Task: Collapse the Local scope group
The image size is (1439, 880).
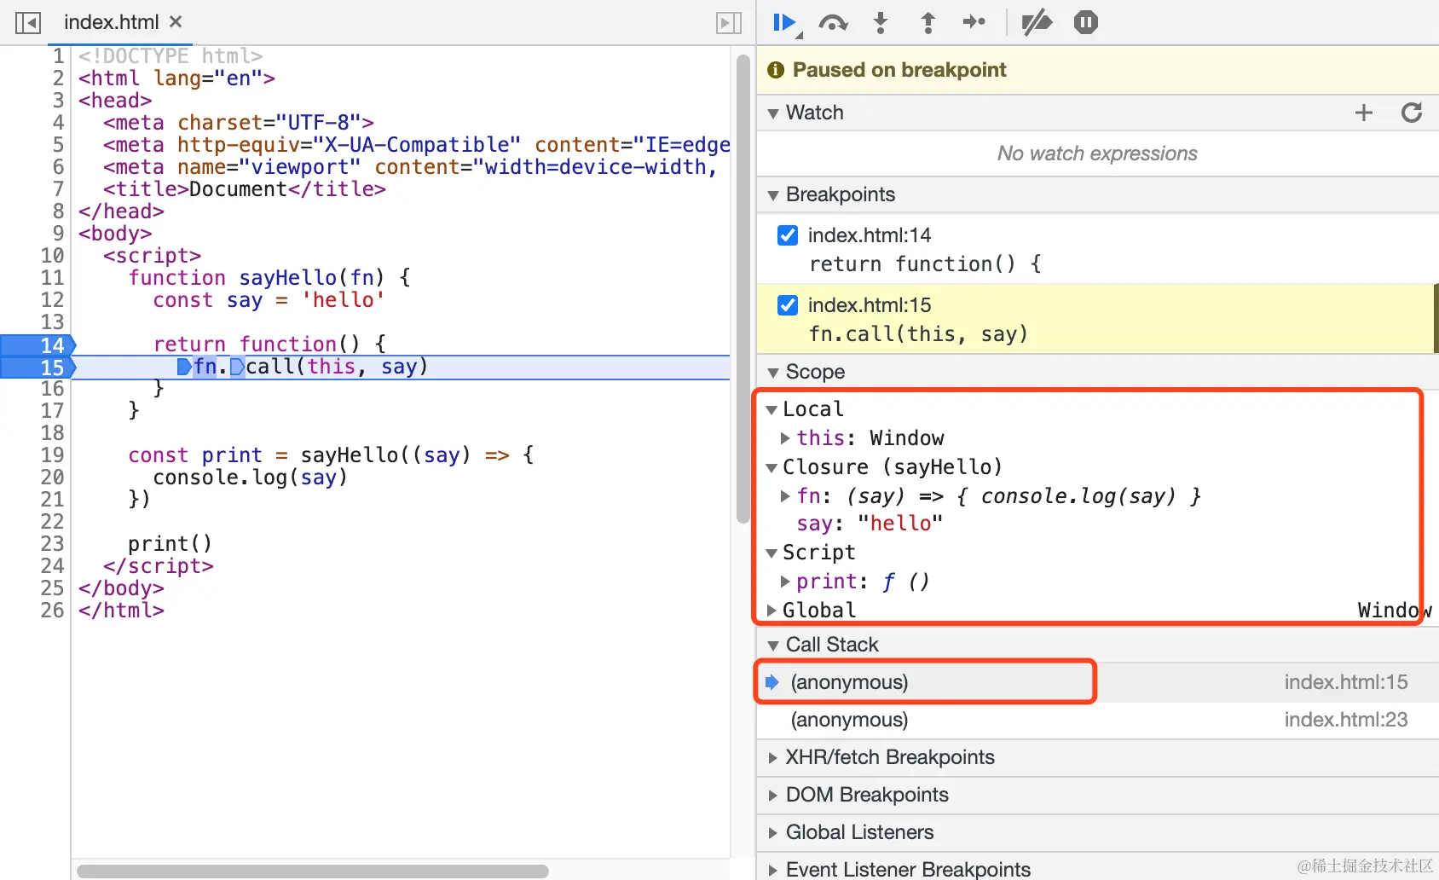Action: point(772,410)
